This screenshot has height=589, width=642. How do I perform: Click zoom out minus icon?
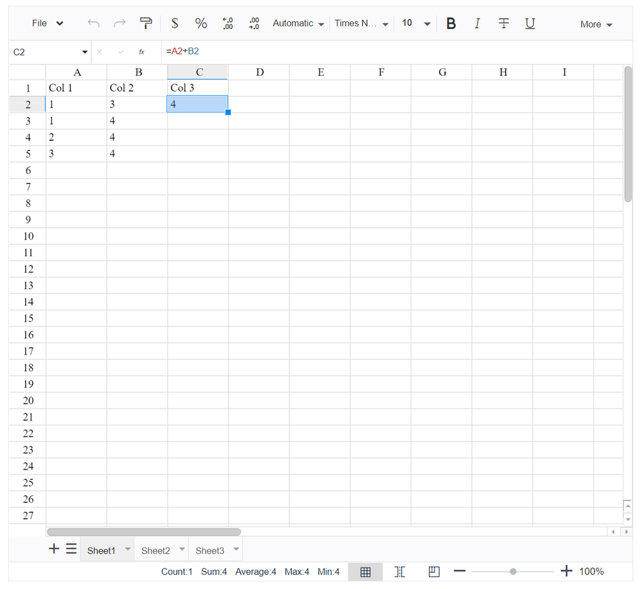tap(459, 571)
